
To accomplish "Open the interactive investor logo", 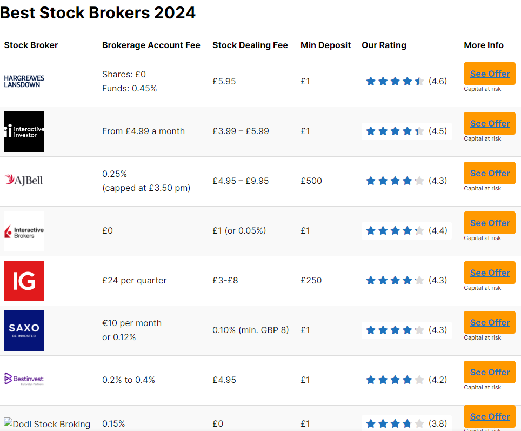I will (24, 132).
